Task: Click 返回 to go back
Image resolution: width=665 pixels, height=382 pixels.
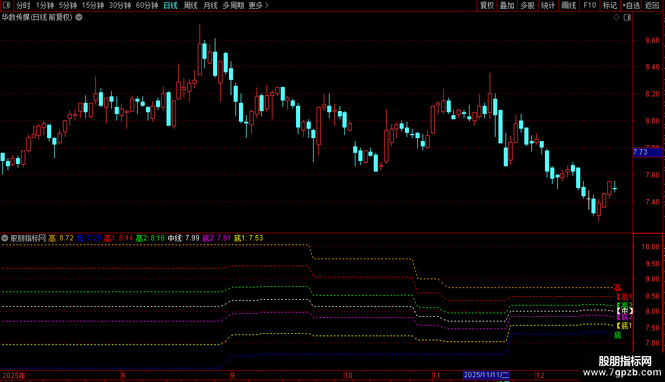Action: 652,5
